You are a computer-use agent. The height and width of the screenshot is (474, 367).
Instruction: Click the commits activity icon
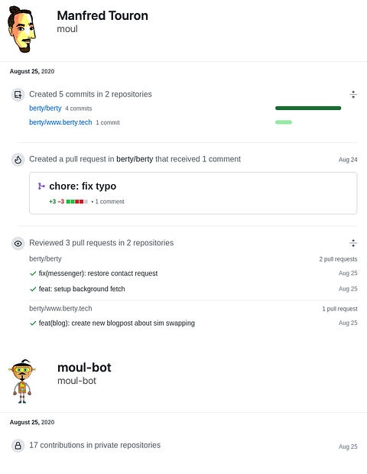18,95
